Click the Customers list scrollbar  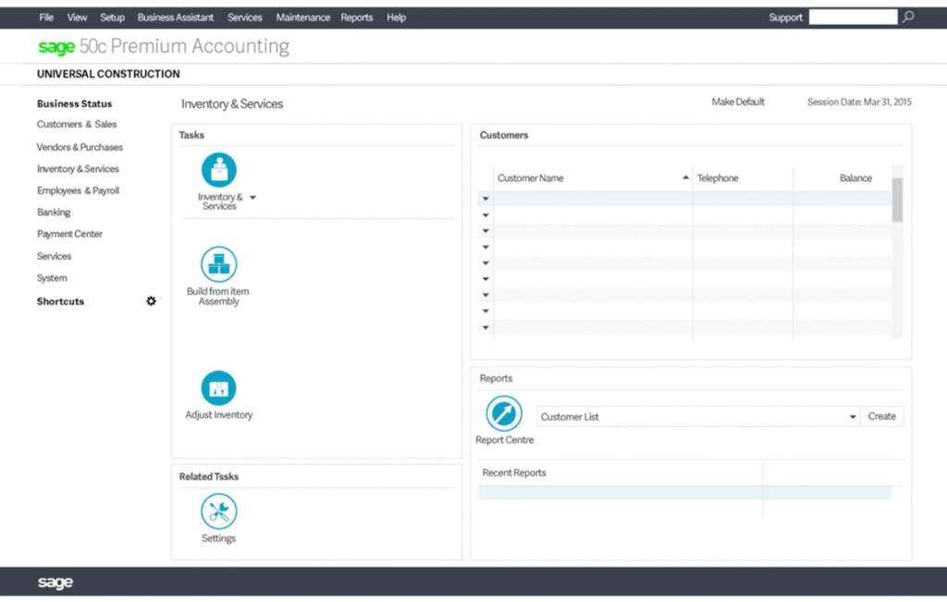[x=897, y=200]
